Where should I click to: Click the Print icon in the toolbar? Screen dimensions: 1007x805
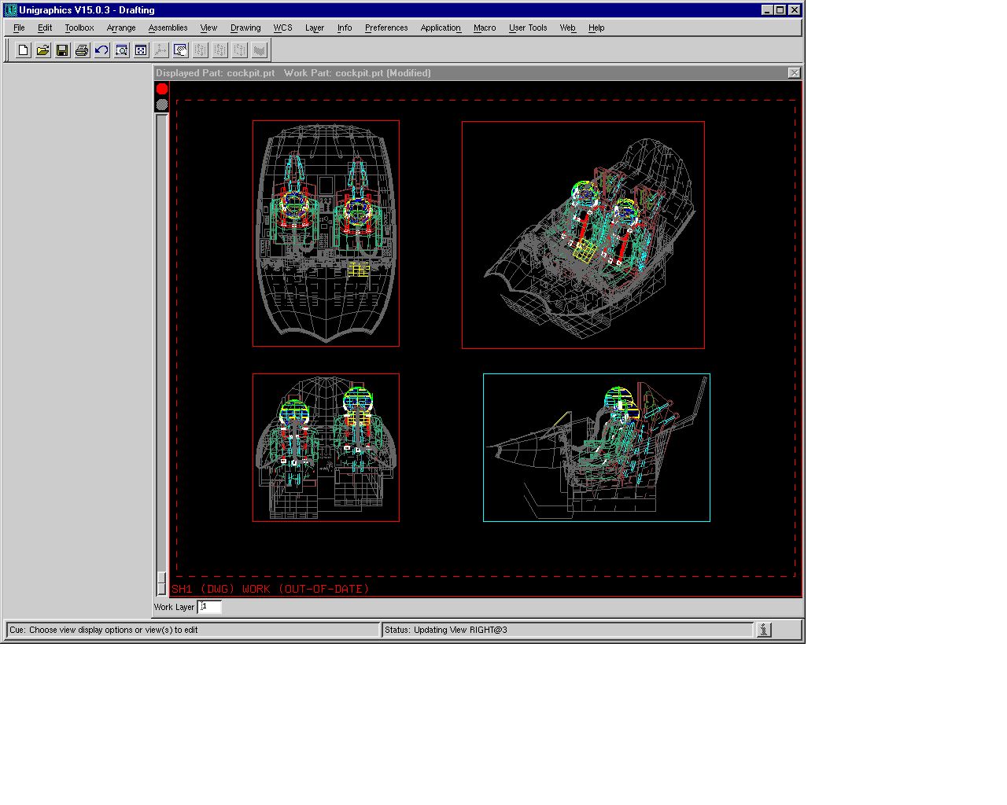click(82, 50)
